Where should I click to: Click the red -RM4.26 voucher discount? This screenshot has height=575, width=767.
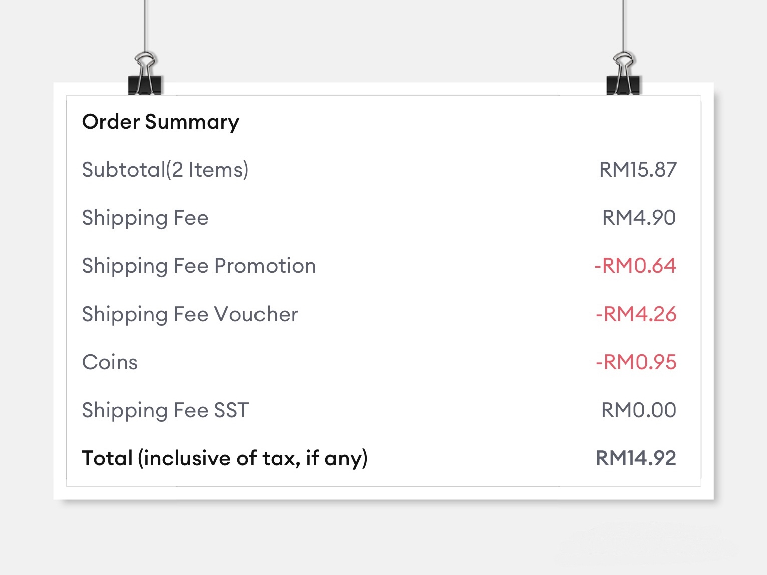coord(636,314)
